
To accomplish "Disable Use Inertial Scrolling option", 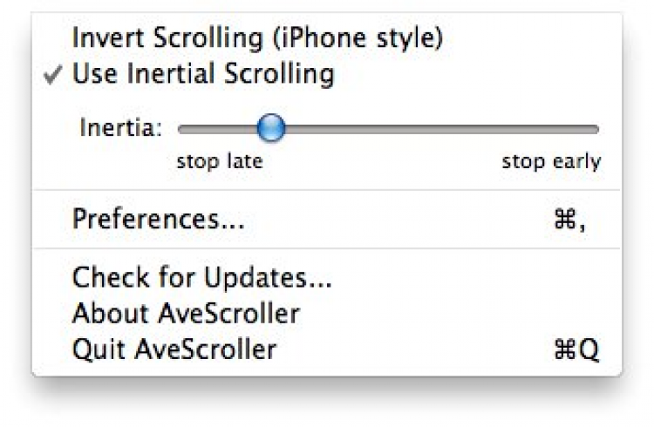I will (x=202, y=74).
